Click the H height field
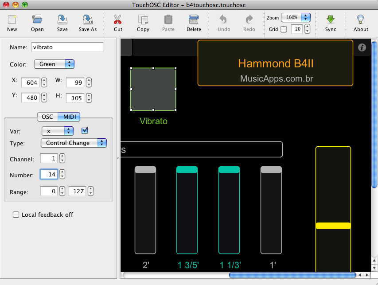The height and width of the screenshot is (285, 378). (75, 98)
